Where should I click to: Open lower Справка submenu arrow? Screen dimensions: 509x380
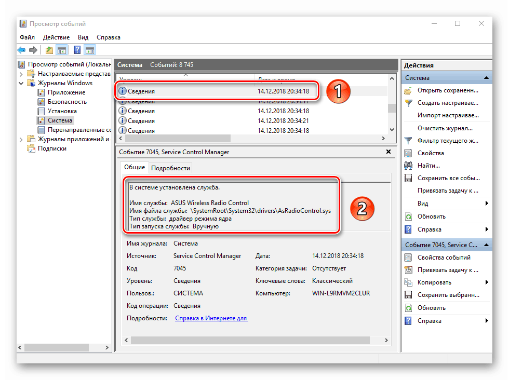487,321
